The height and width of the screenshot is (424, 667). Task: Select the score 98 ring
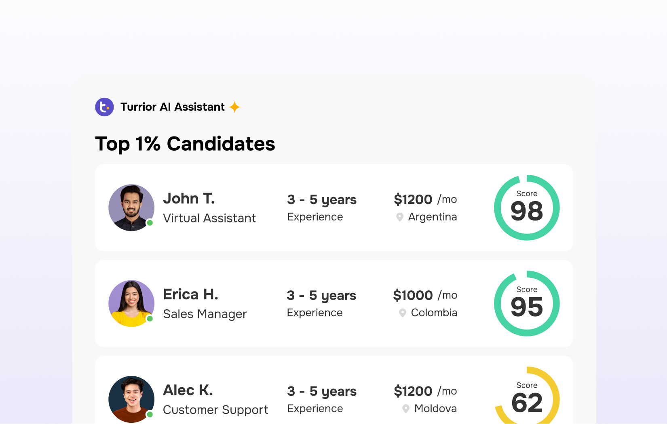point(527,208)
